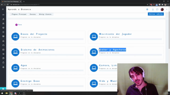Click the purple Foro forum icon

[x=16, y=25]
